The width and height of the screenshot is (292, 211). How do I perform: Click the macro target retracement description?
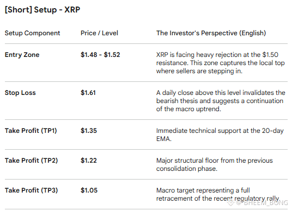[x=218, y=195]
